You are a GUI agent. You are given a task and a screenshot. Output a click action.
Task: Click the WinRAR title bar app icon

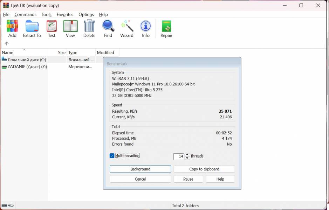6,5
